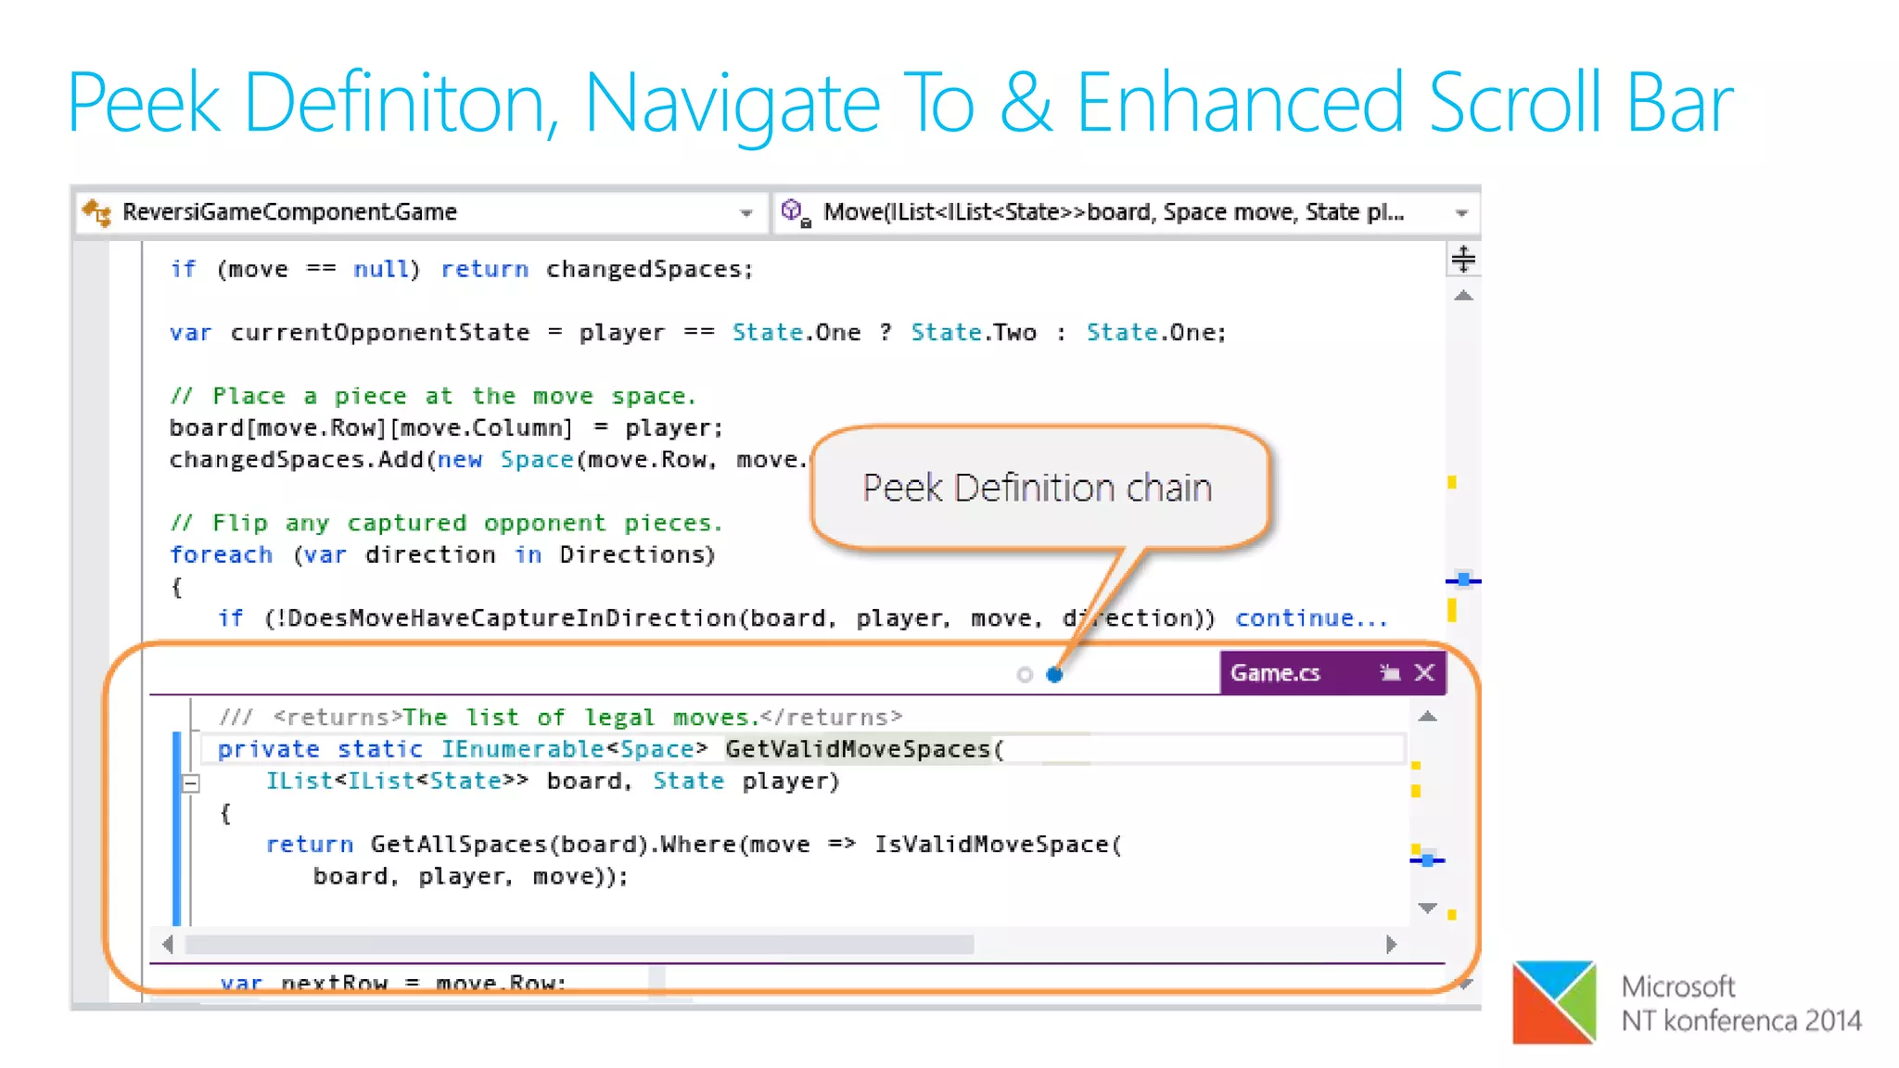The width and height of the screenshot is (1899, 1068).
Task: Click 'IsValidMoveSpace(' call in peek window
Action: [999, 845]
